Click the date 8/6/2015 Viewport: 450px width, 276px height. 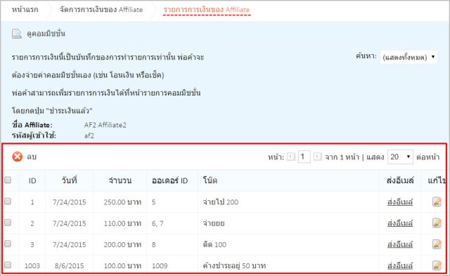click(x=69, y=265)
